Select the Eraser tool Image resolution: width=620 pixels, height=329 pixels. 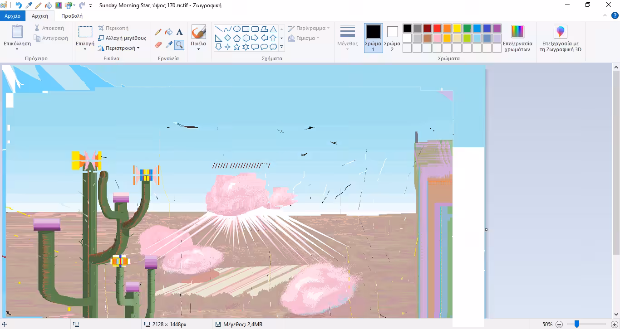click(x=158, y=44)
